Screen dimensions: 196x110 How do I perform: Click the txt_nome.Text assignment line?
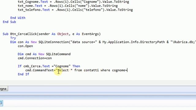coord(68,6)
